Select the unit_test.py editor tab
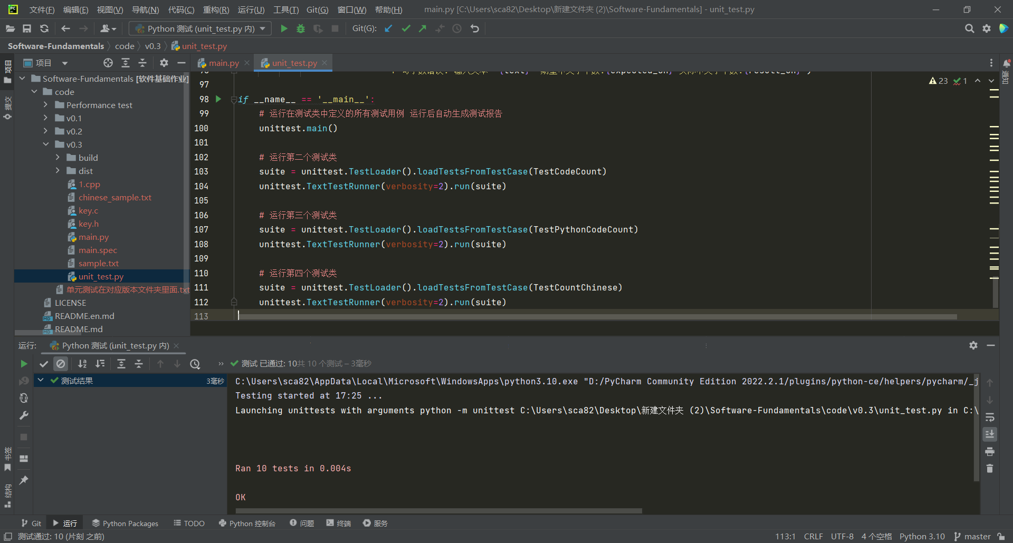Viewport: 1013px width, 543px height. pyautogui.click(x=294, y=63)
